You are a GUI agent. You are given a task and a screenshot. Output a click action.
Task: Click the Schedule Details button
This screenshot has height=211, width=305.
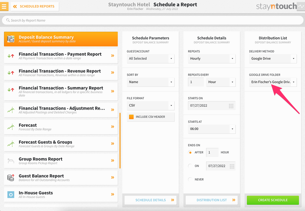click(x=151, y=200)
